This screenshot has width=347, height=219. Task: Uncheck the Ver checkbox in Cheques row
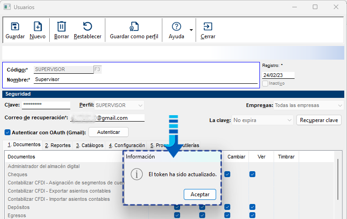(x=252, y=174)
